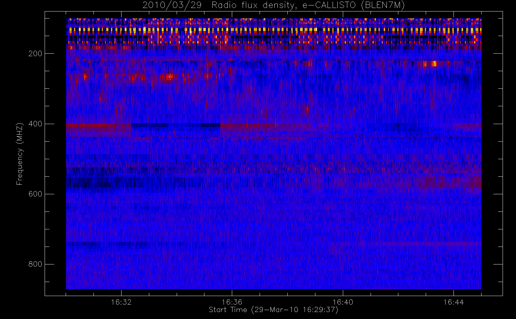Click the "Frequency (MHZ)" axis label
This screenshot has height=319, width=516.
(x=20, y=154)
